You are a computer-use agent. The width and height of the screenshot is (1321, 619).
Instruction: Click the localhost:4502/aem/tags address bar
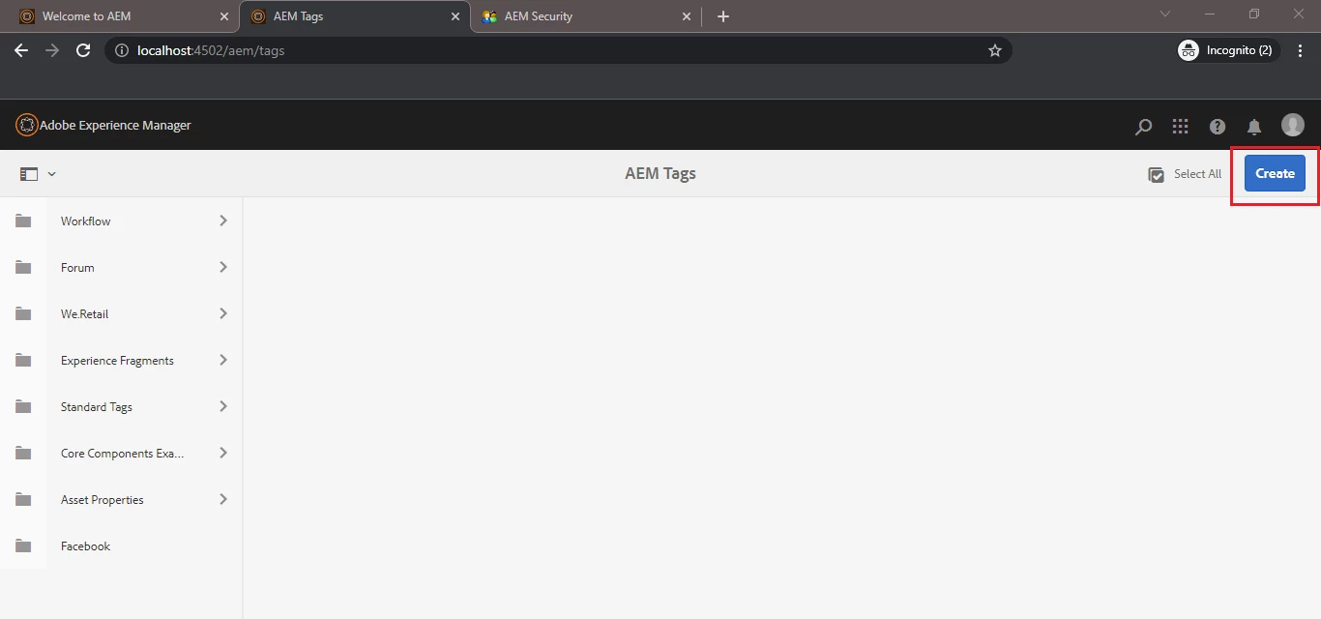pyautogui.click(x=558, y=50)
